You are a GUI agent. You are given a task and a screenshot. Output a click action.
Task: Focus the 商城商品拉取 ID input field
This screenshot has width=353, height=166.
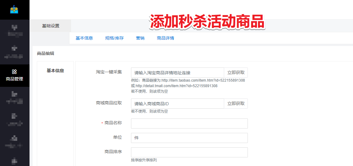point(178,103)
